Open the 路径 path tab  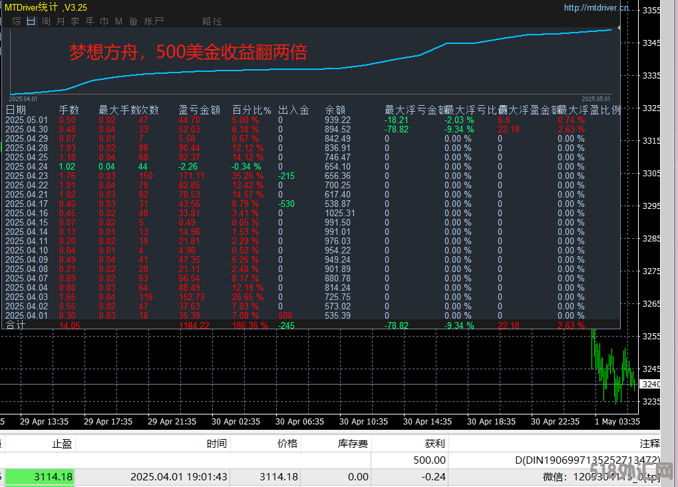pos(212,21)
